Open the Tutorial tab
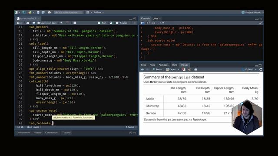The width and height of the screenshot is (278, 156). [66, 133]
